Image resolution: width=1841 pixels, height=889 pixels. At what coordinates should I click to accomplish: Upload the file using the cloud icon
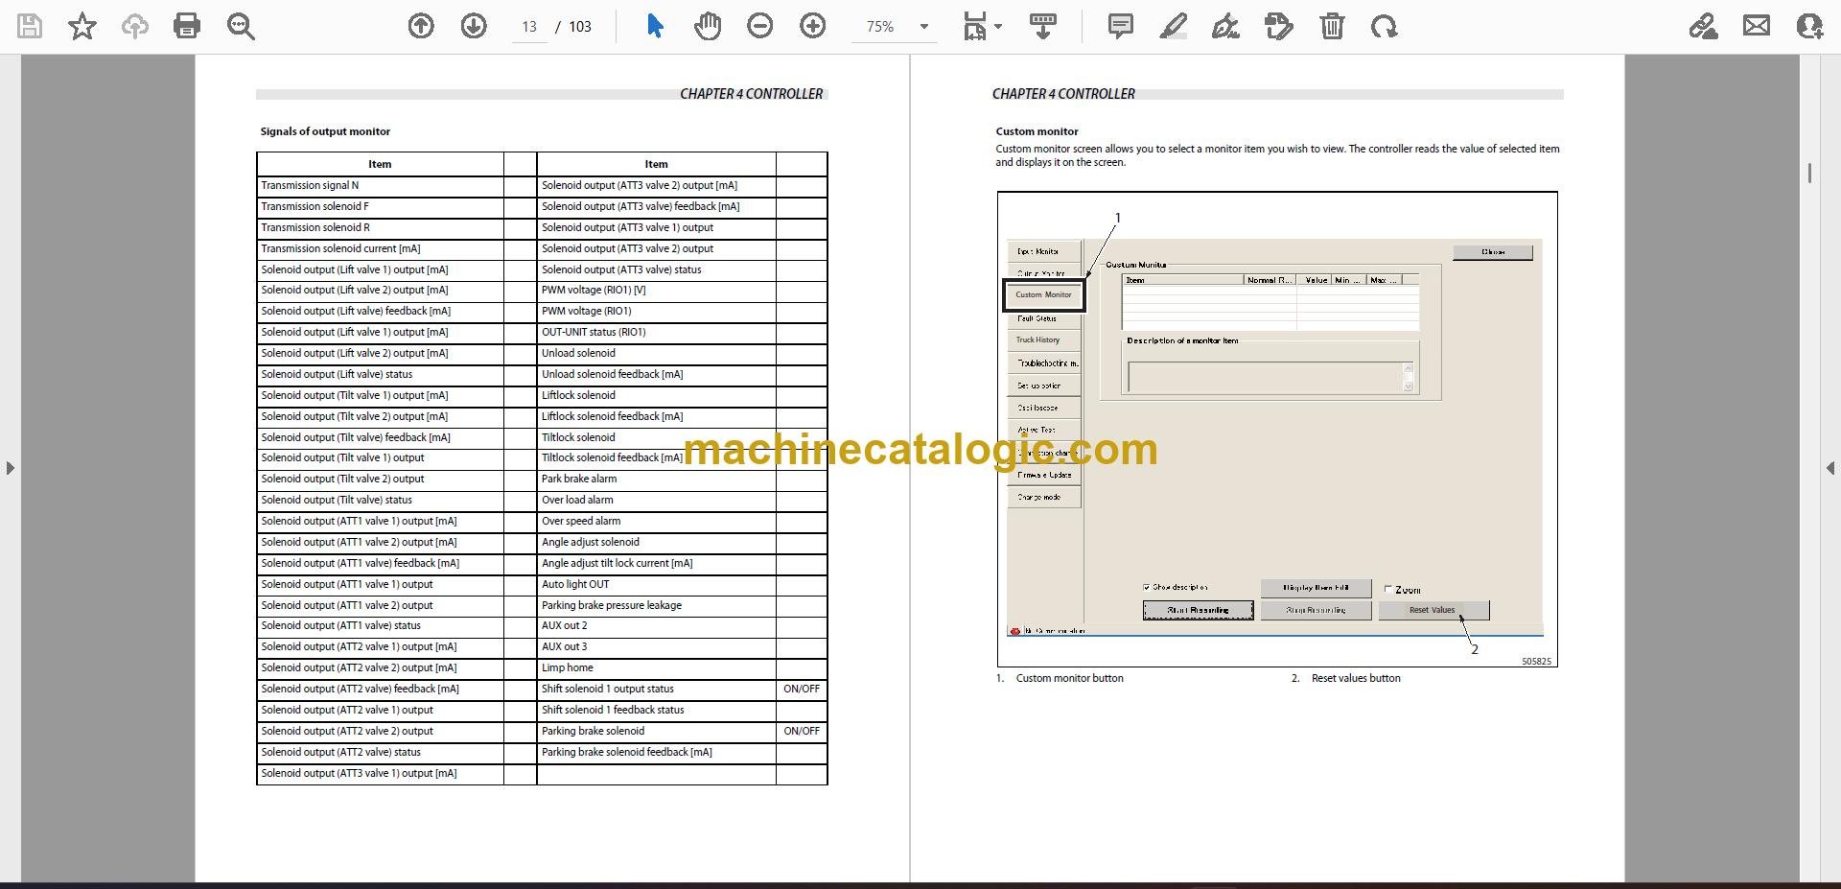(x=135, y=26)
